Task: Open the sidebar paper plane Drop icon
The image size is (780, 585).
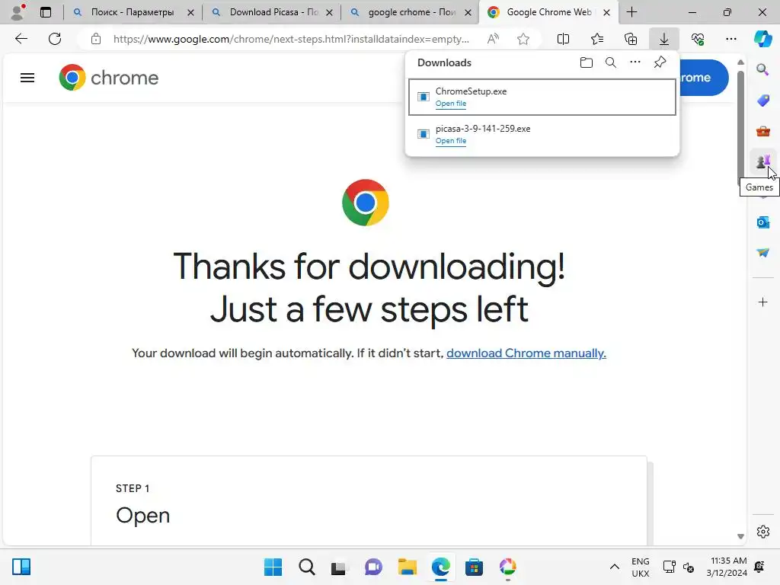Action: point(762,253)
